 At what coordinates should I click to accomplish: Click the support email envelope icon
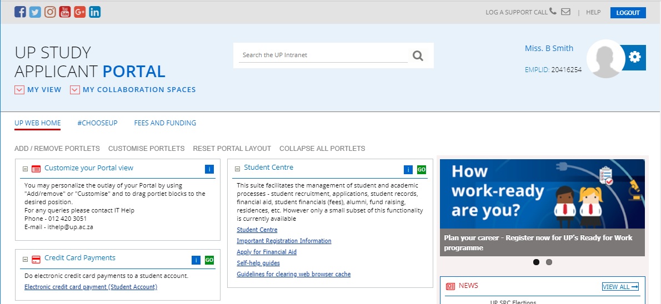(565, 12)
